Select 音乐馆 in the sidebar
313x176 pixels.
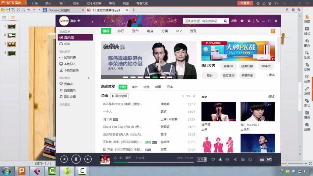[x=75, y=37]
